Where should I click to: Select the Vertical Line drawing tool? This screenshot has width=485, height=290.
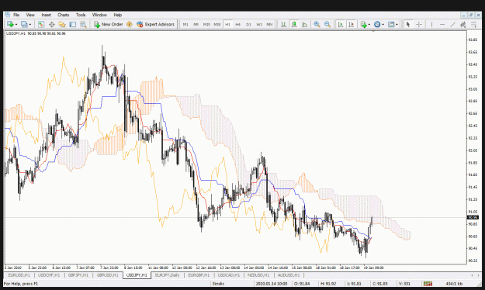431,24
